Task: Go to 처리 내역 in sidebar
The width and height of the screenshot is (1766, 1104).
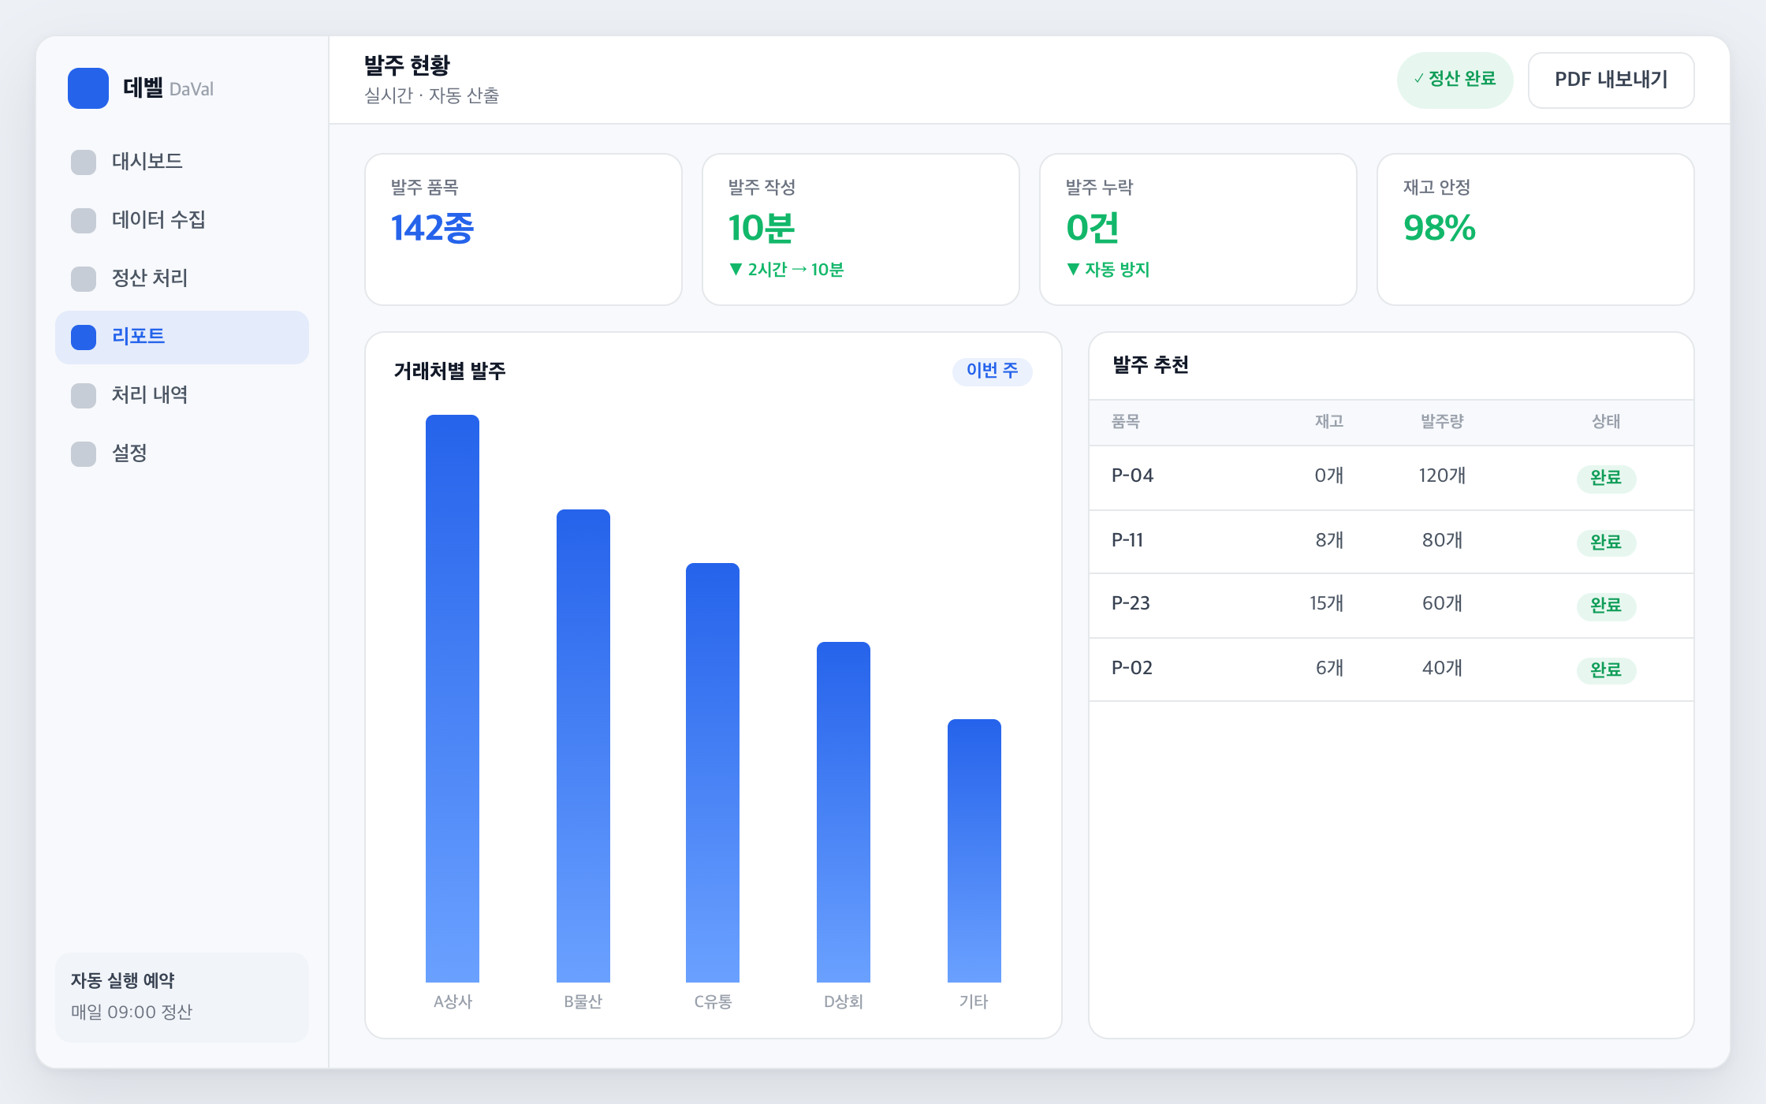Action: pyautogui.click(x=182, y=395)
